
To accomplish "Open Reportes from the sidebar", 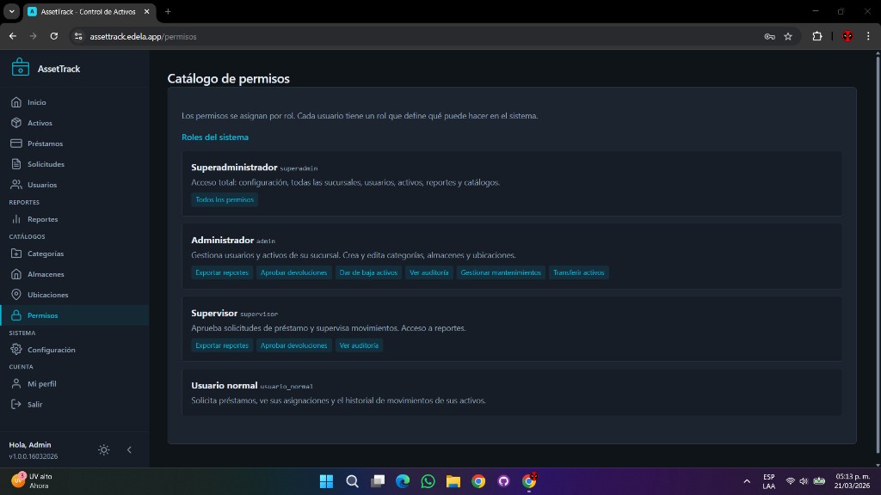I will (x=41, y=219).
